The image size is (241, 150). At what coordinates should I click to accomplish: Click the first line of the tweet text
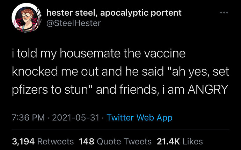click(x=99, y=54)
